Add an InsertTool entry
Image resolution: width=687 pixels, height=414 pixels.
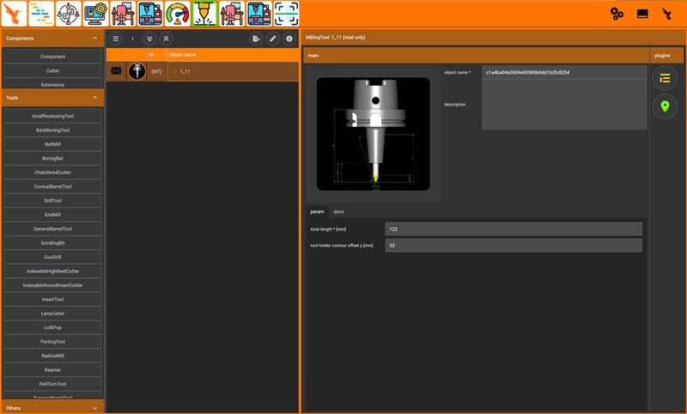(x=52, y=299)
